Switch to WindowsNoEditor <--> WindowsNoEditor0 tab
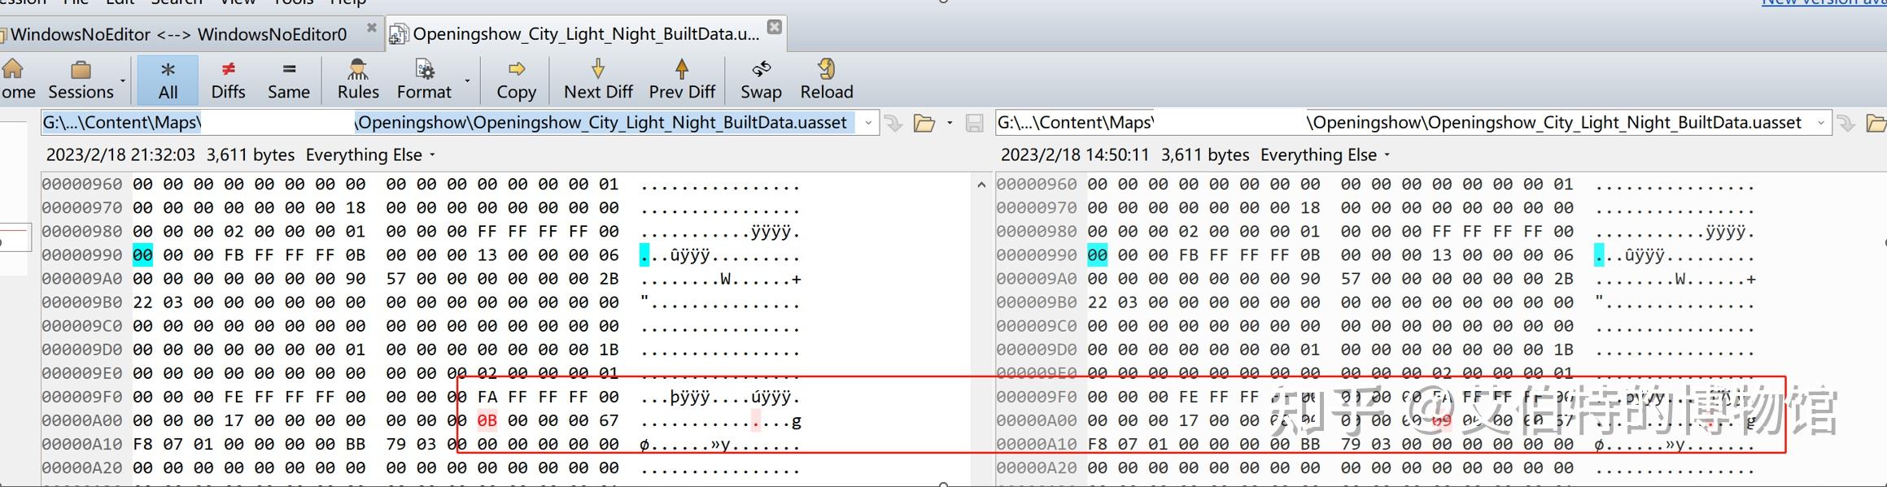The width and height of the screenshot is (1887, 487). tap(178, 34)
